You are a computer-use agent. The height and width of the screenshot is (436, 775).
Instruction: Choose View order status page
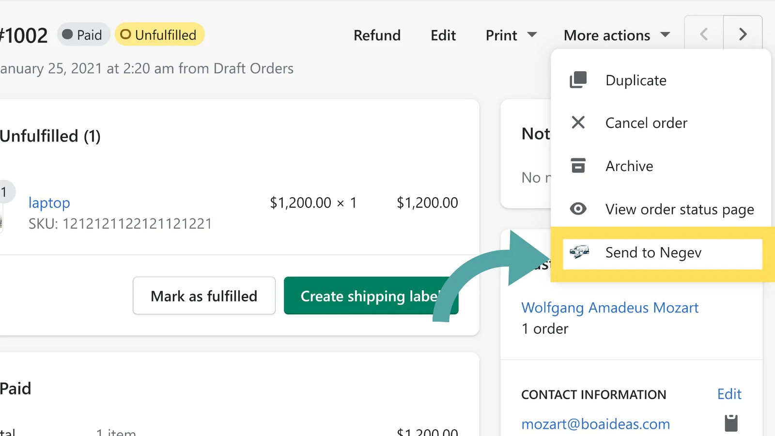click(x=679, y=209)
